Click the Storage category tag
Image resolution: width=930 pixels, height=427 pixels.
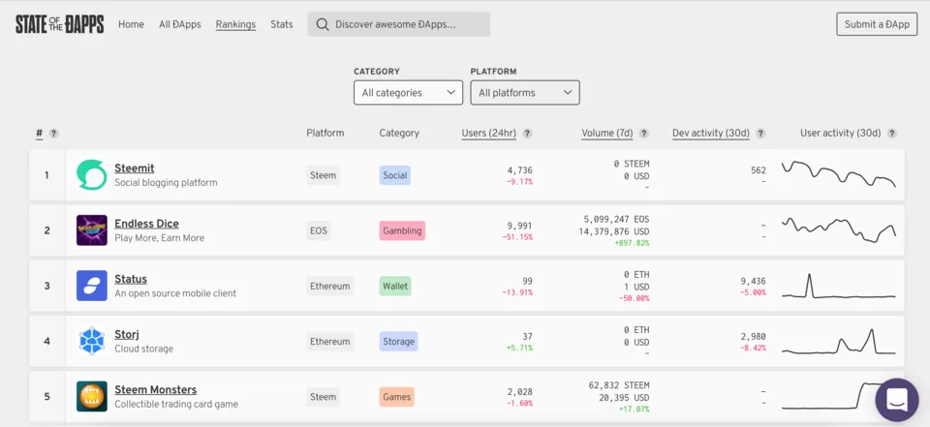coord(398,341)
